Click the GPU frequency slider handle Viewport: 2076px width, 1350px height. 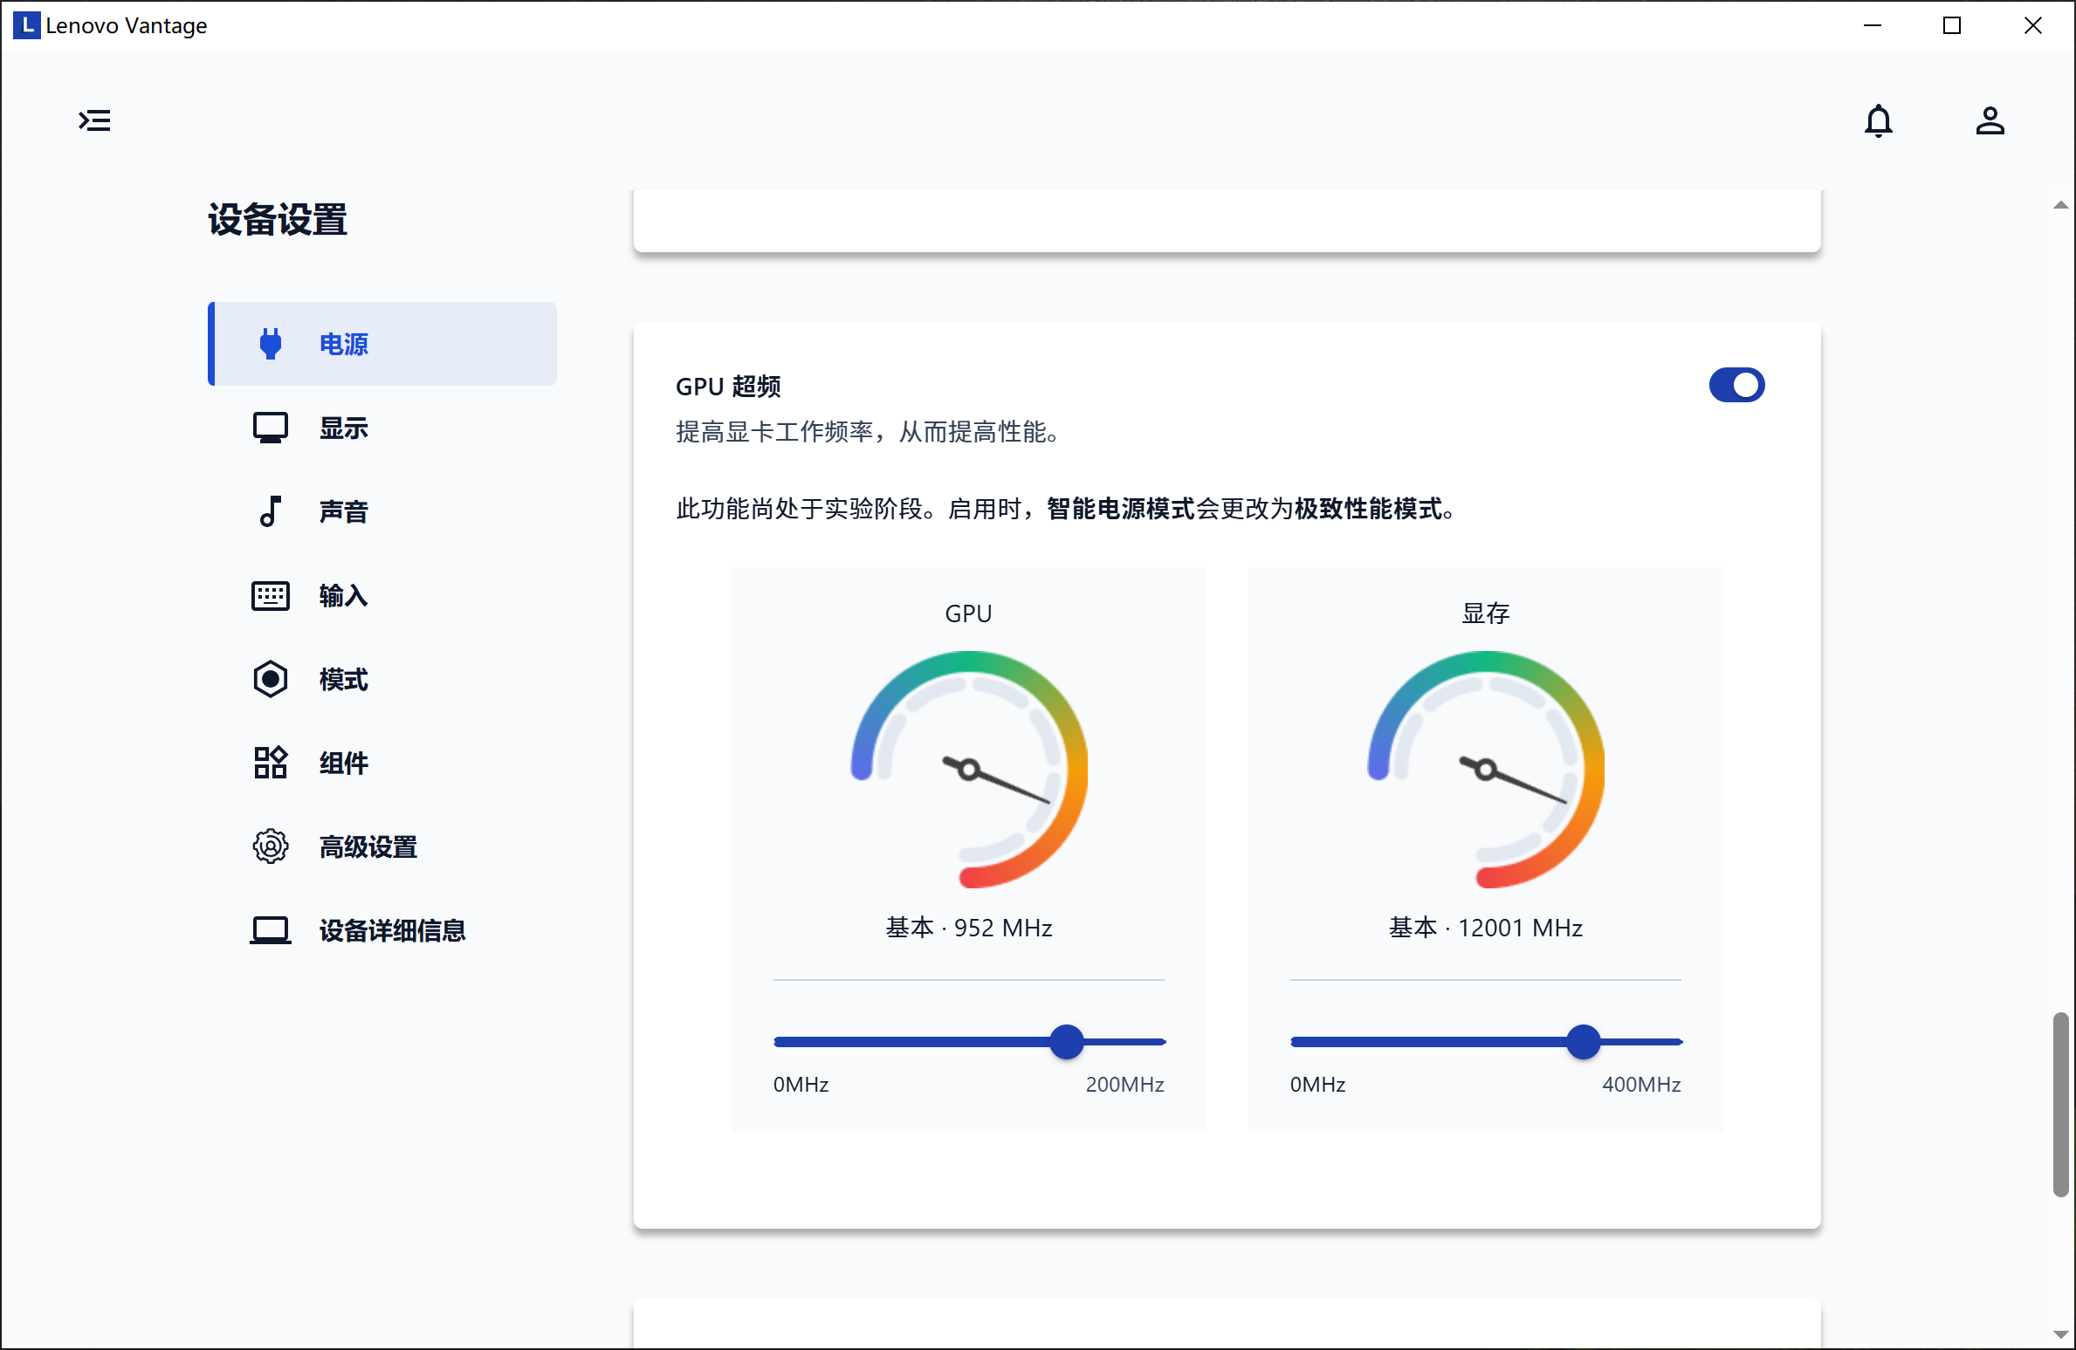click(1066, 1041)
